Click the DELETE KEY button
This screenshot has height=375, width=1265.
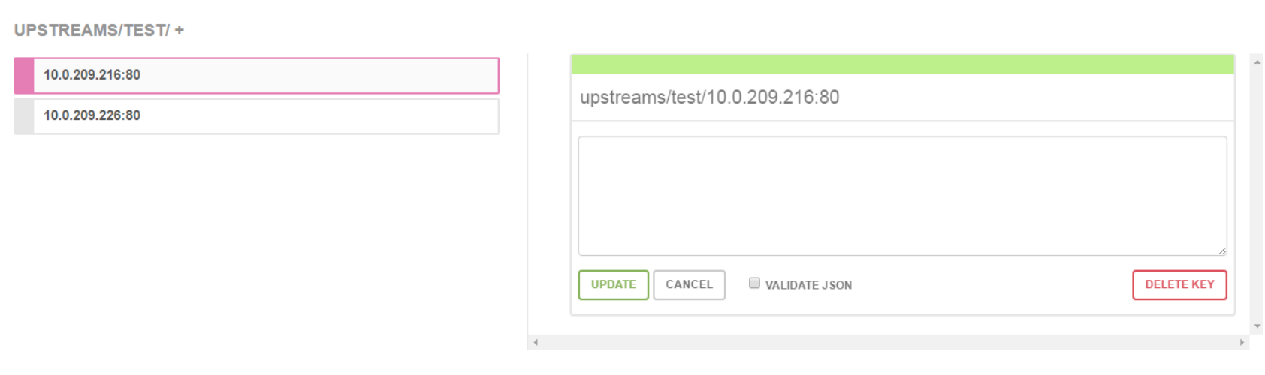(x=1179, y=285)
